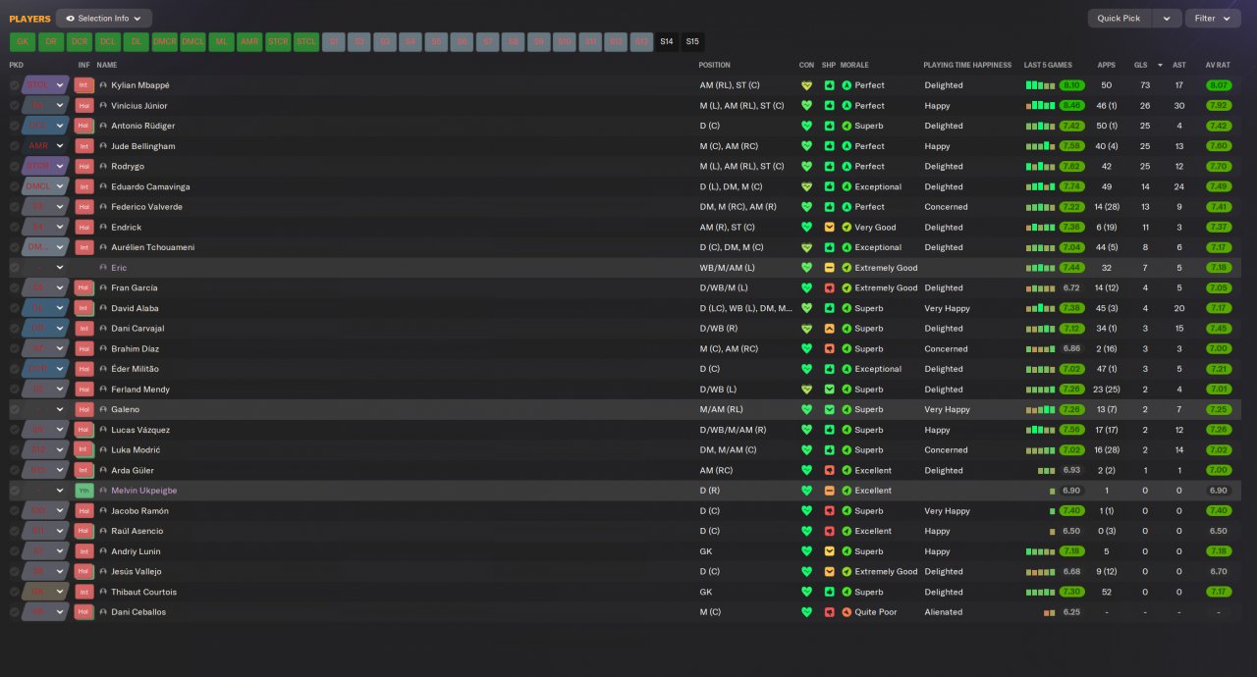Click Dani Ceballos's Alienated happiness status
This screenshot has width=1257, height=677.
944,612
